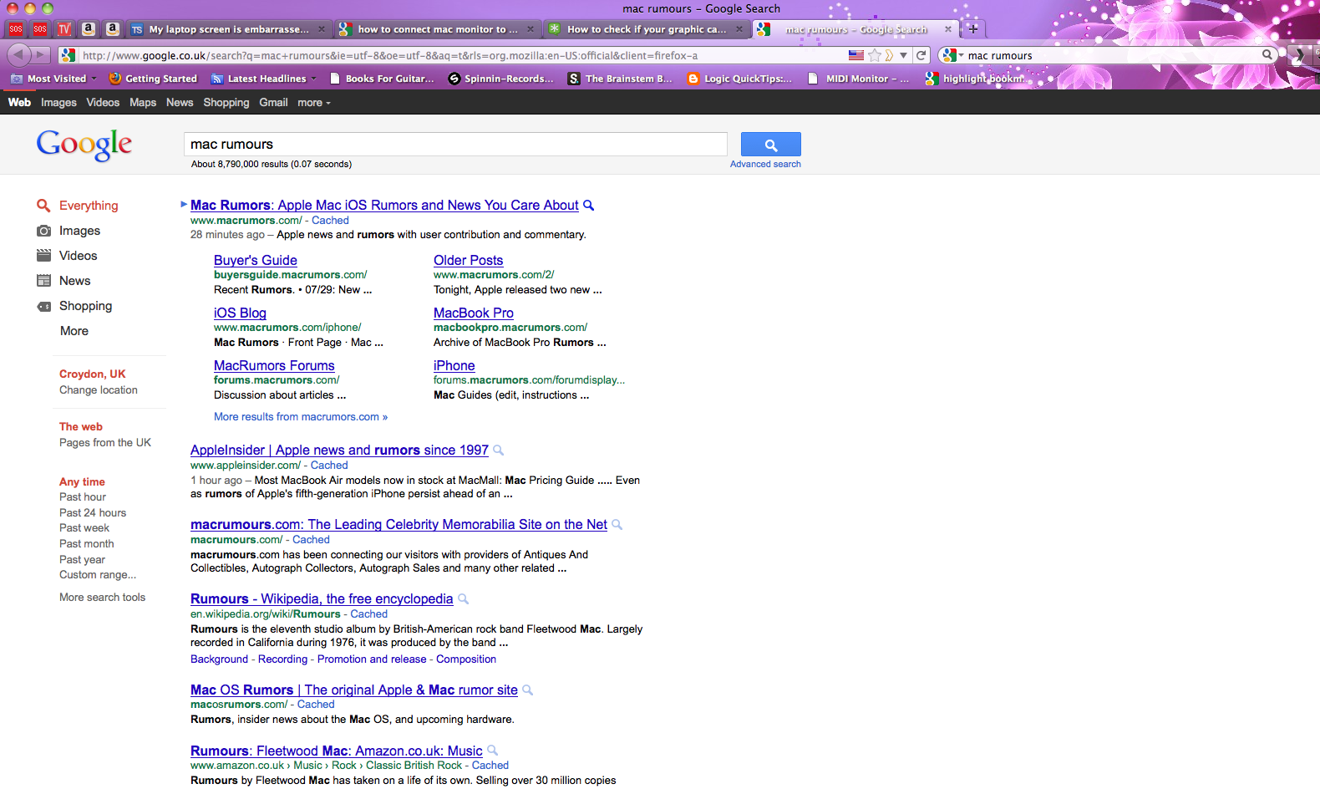This screenshot has height=789, width=1320.
Task: Click preview magnifier beside Rumours Wikipedia result
Action: click(464, 599)
